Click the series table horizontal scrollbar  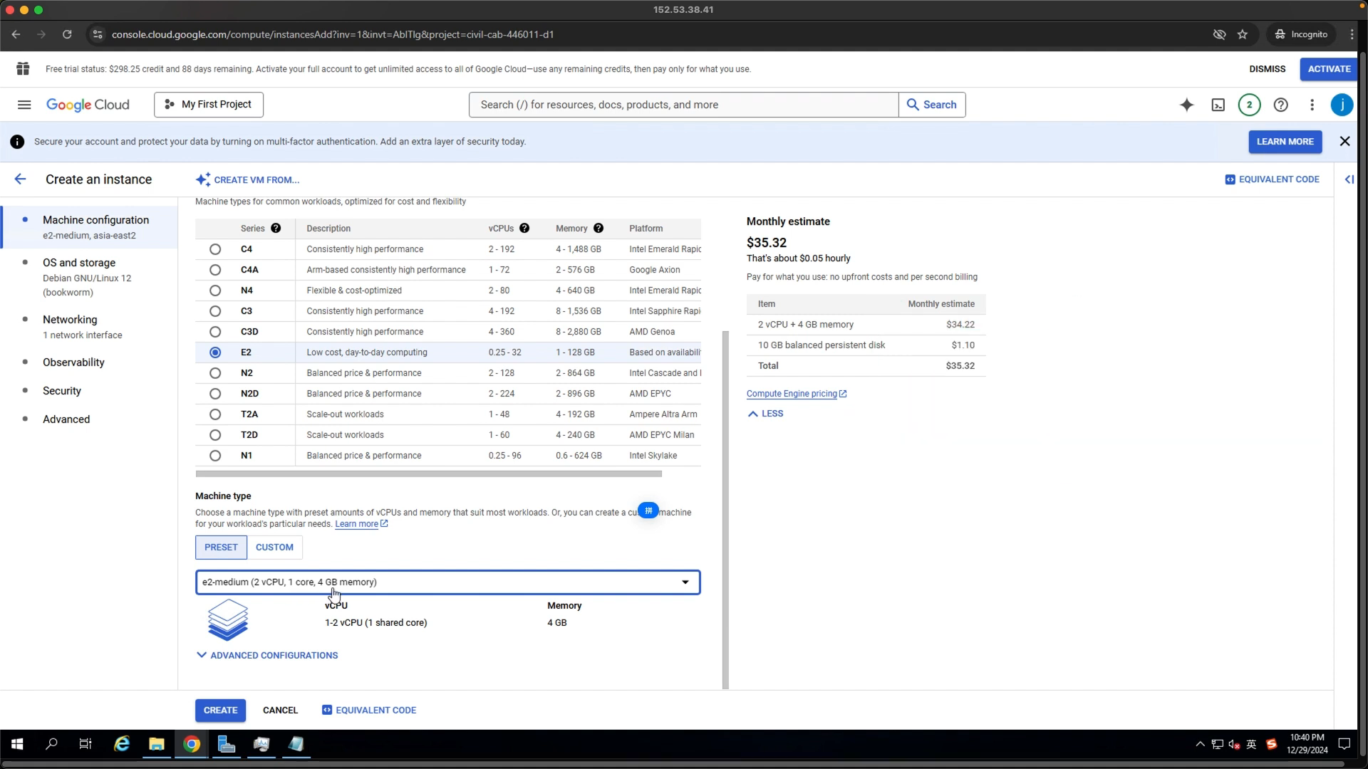pos(428,474)
